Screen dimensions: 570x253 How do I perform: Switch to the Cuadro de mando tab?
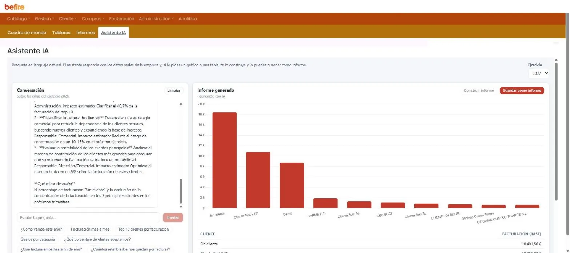27,33
